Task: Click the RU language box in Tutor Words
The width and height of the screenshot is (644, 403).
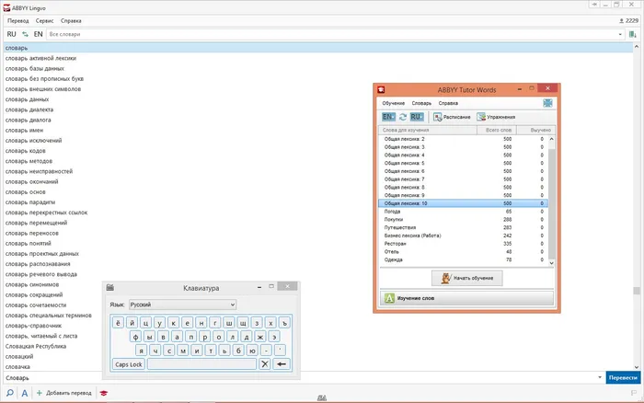Action: coord(417,117)
